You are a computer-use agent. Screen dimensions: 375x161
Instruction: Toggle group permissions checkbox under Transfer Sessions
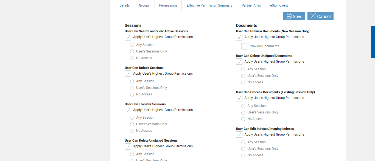pos(128,110)
